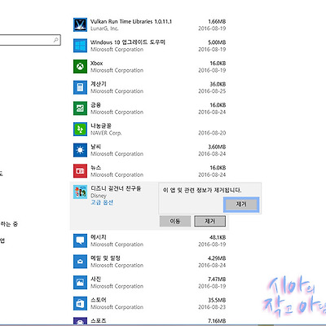Click the 계산기 calculator icon
Image resolution: width=326 pixels, height=326 pixels.
(80, 87)
